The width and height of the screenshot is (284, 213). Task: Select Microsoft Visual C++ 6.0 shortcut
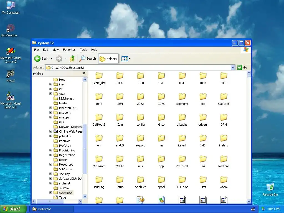tap(11, 55)
